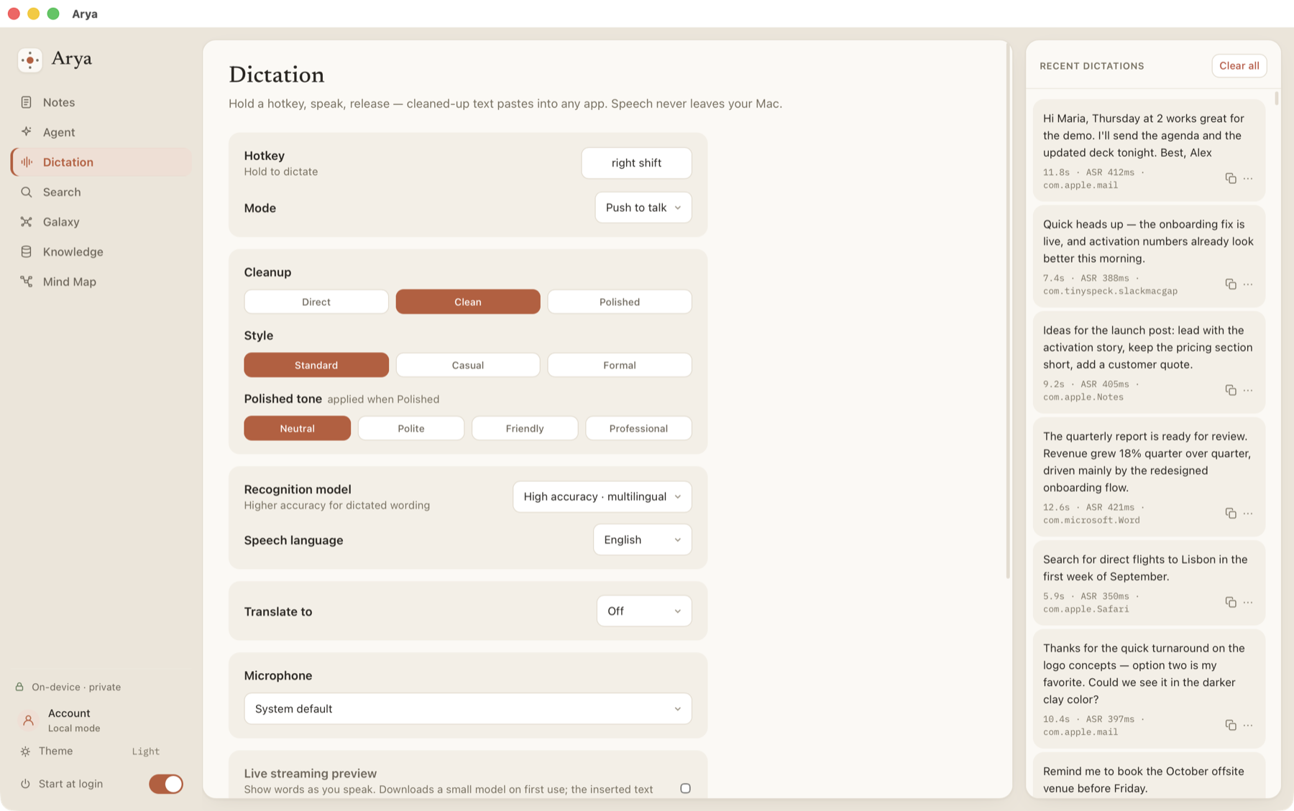Screen dimensions: 1294x811
Task: Click the Mind Map icon
Action: pyautogui.click(x=27, y=282)
